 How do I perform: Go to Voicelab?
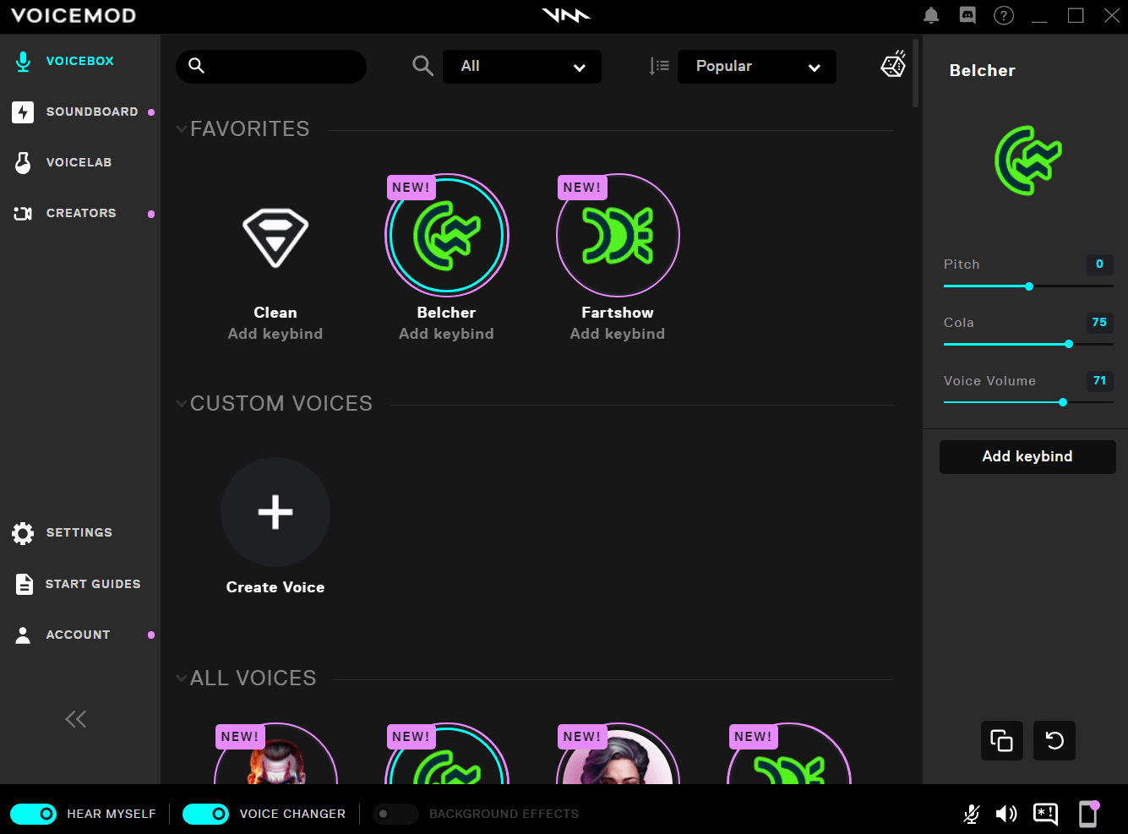coord(79,162)
